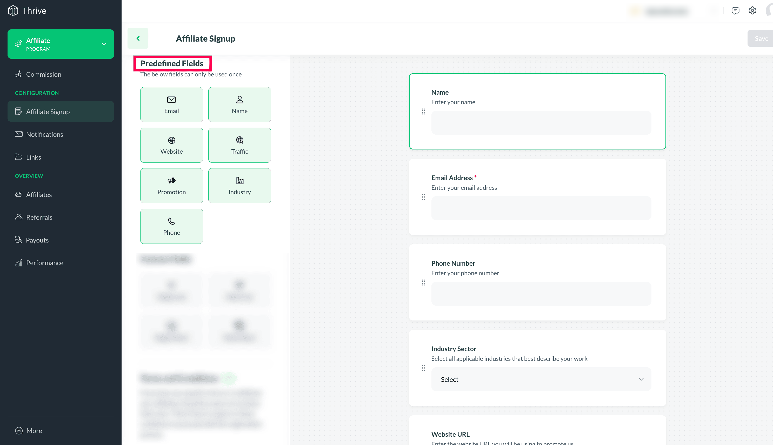Open the Industry Sector Select dropdown
773x445 pixels.
[x=541, y=379]
